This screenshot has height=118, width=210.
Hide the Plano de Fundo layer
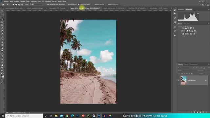click(x=178, y=80)
